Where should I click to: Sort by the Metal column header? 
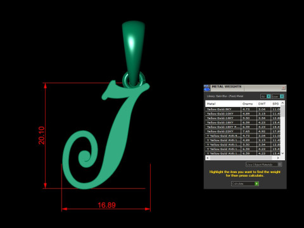pyautogui.click(x=223, y=104)
